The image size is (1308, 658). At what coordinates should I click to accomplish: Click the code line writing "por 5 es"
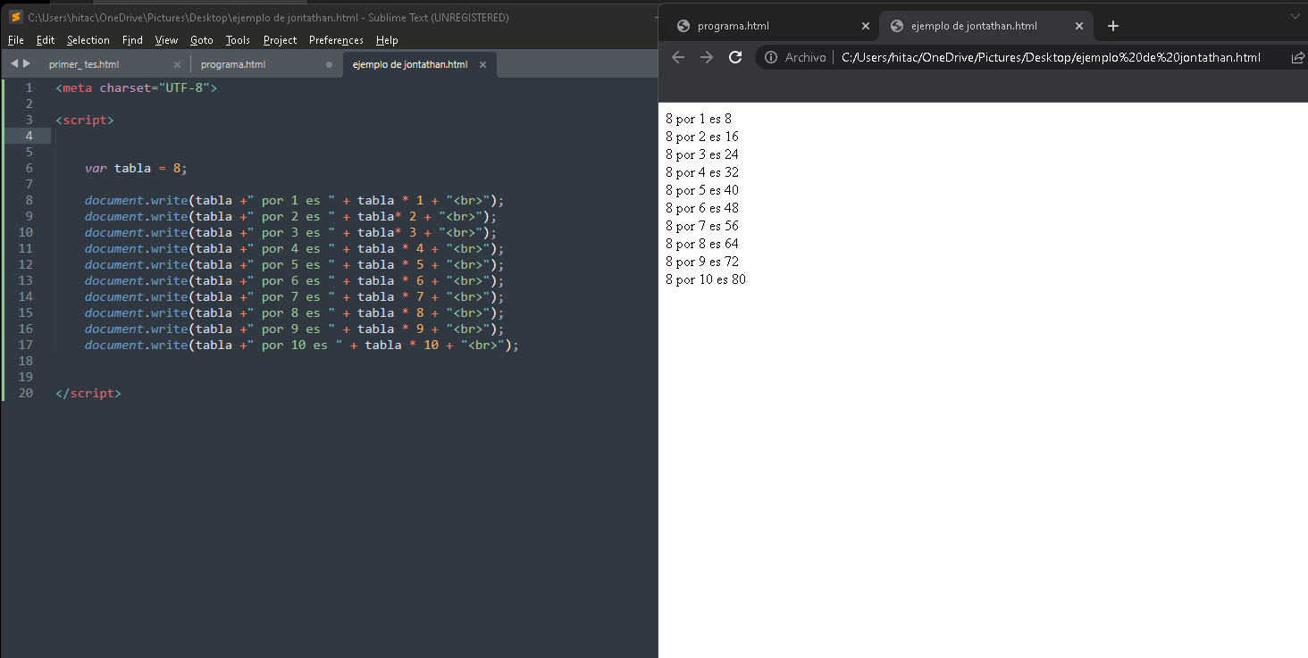(295, 264)
